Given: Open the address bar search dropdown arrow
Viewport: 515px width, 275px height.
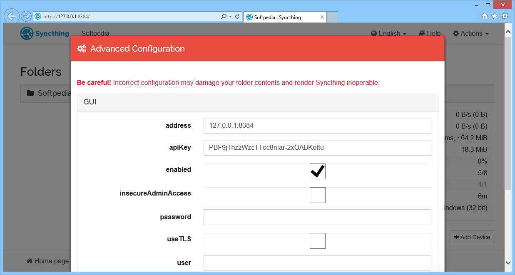Looking at the screenshot, I should [230, 16].
